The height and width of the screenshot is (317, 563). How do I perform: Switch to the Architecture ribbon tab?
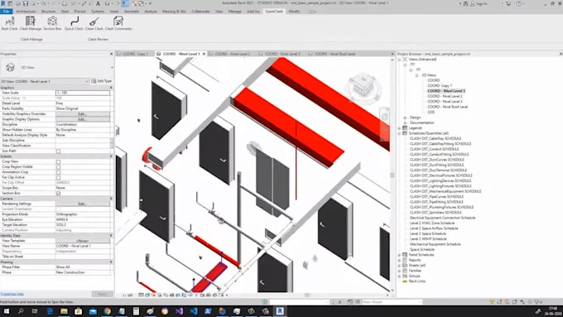(x=26, y=12)
